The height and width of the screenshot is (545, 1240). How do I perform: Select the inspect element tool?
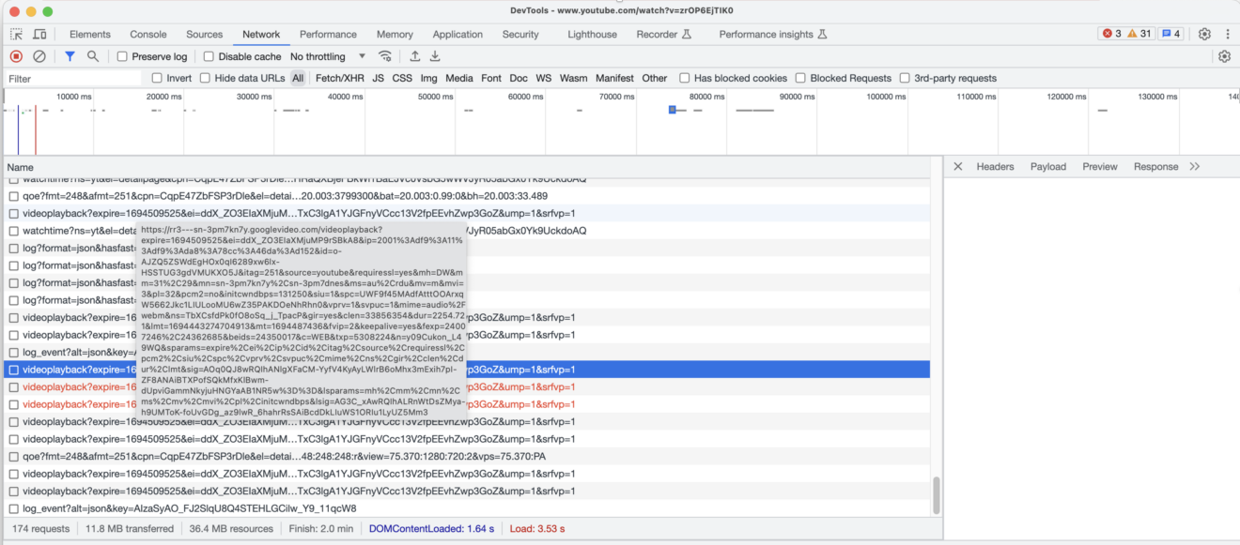coord(16,34)
